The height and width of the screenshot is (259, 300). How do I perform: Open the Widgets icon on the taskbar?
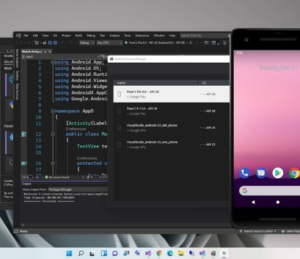point(104,253)
